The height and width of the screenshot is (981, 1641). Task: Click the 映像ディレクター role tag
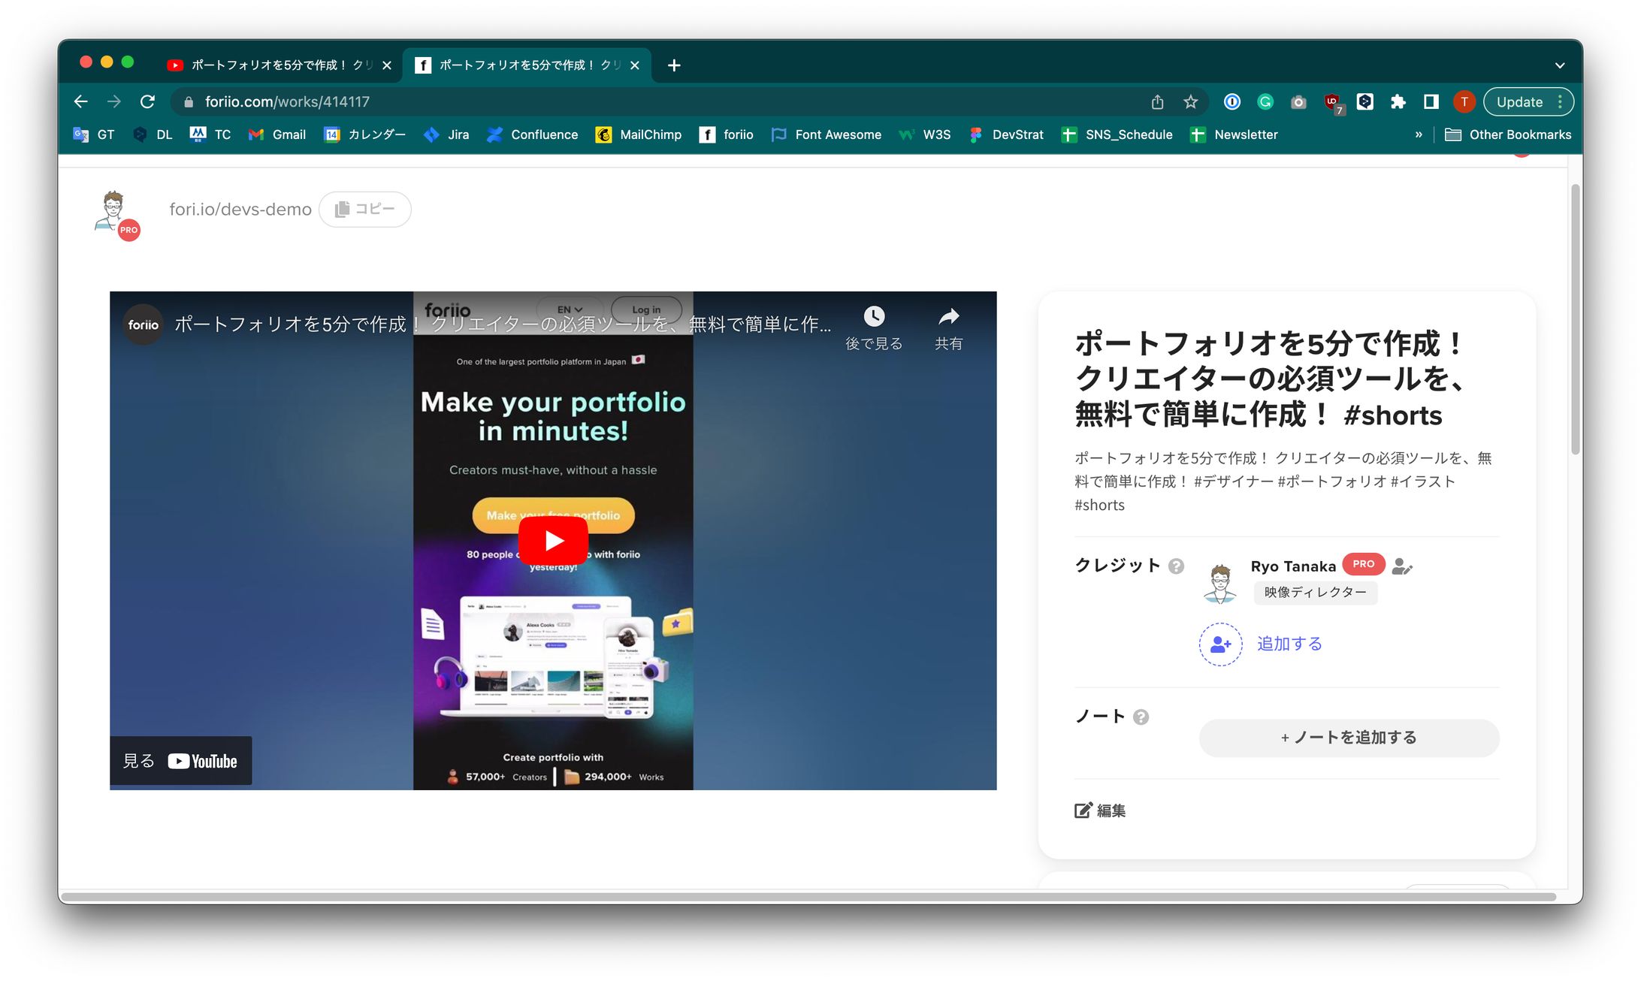1315,593
